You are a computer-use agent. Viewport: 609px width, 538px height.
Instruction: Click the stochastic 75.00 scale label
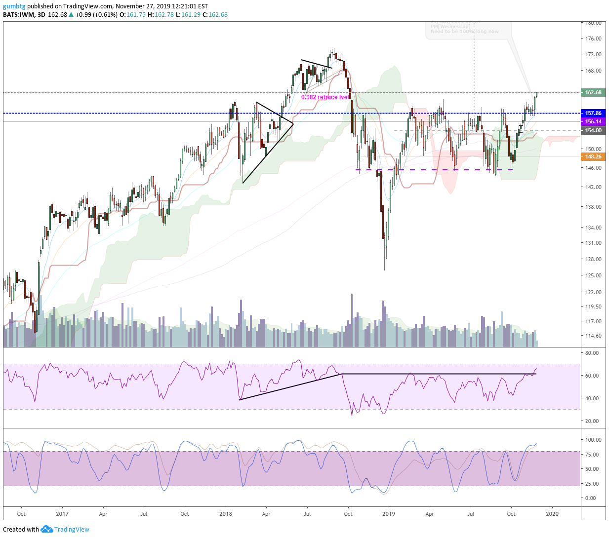(592, 455)
